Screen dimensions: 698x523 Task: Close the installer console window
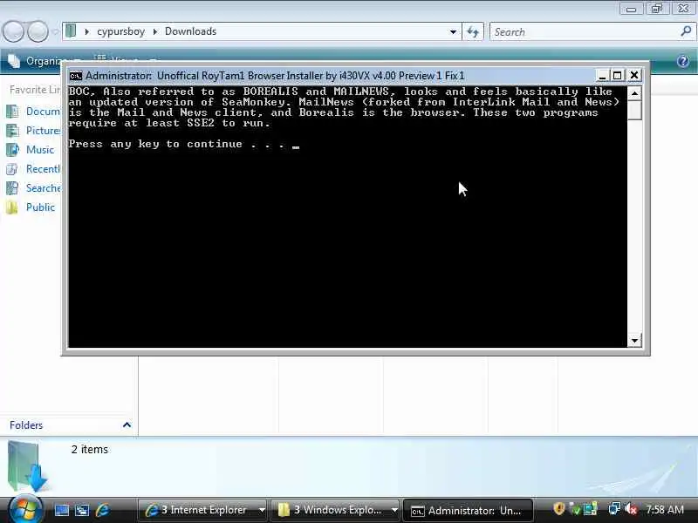634,76
